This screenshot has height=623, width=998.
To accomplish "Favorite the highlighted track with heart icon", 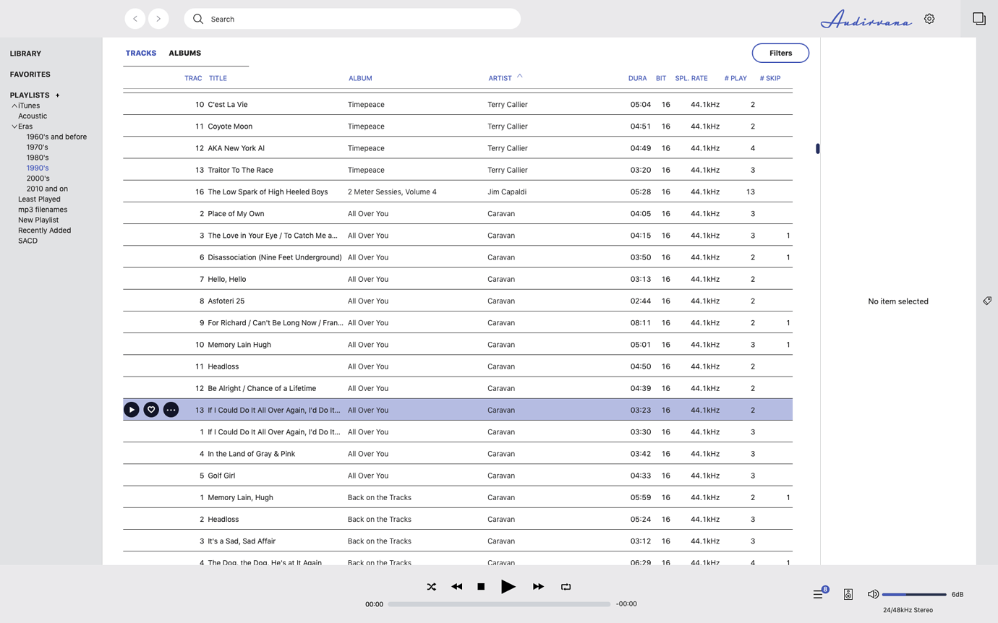I will [151, 410].
